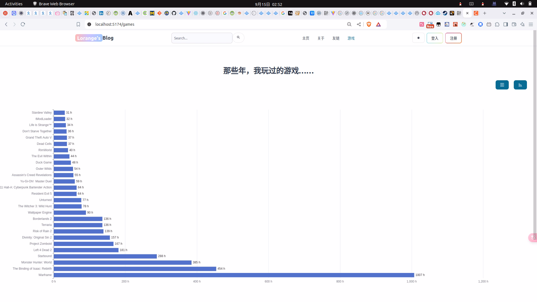Open the Wi-Fi system tray icon
This screenshot has width=537, height=302.
(506, 4)
